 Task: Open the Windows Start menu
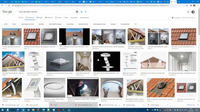[2, 110]
